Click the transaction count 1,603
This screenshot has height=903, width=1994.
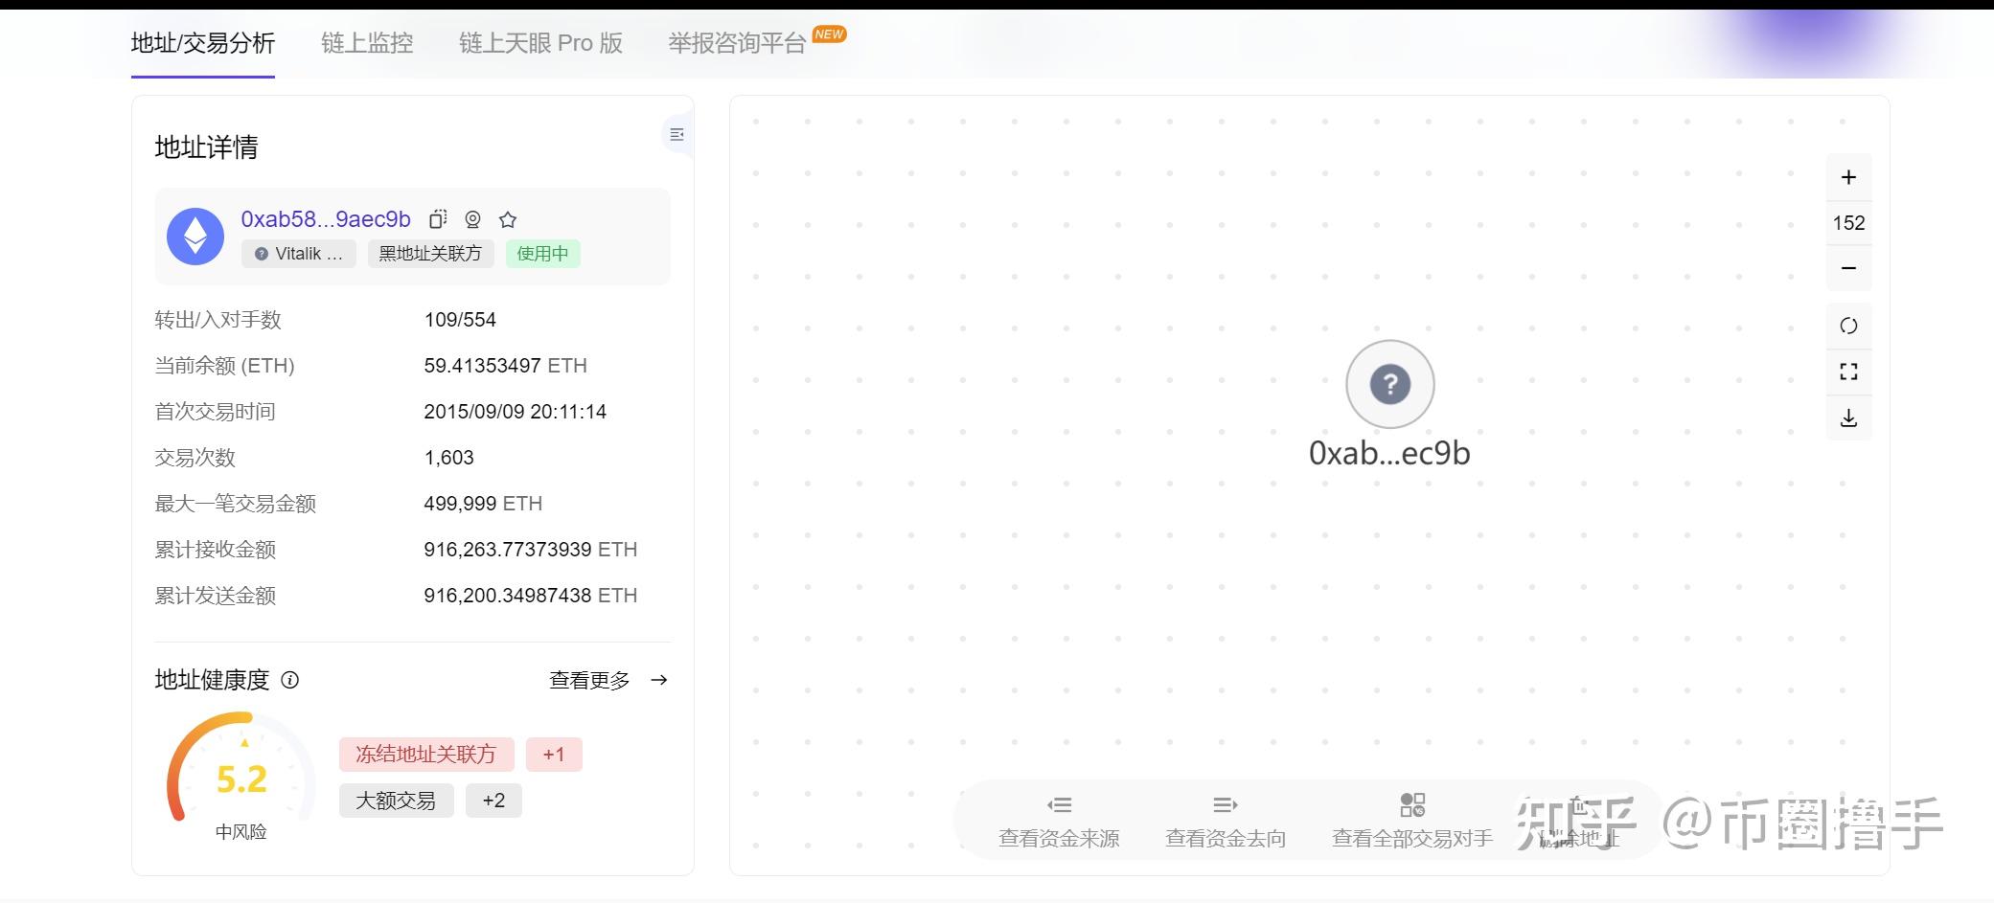[x=448, y=458]
